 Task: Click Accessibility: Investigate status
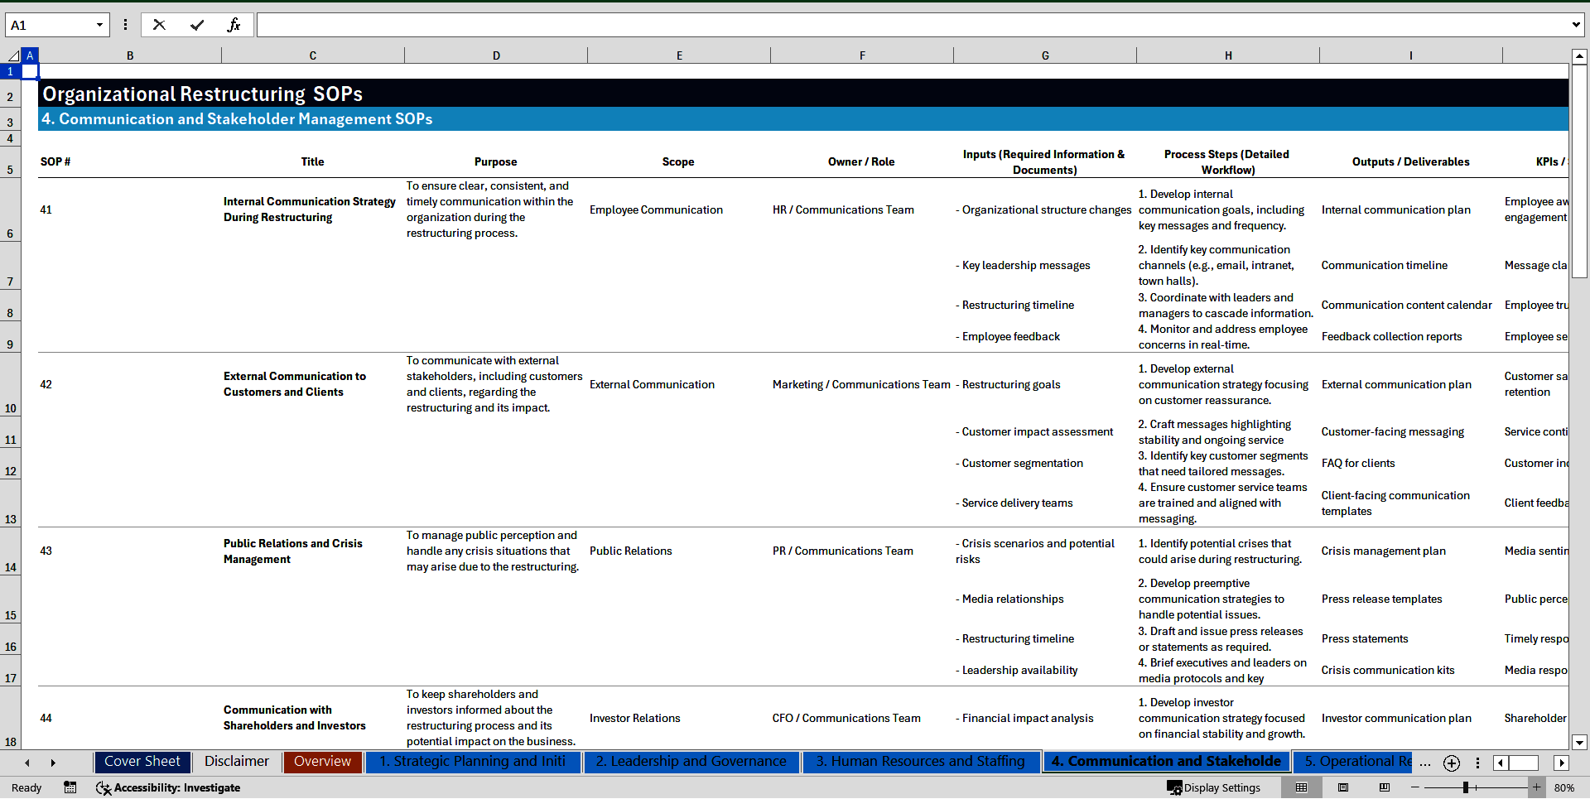pos(168,787)
